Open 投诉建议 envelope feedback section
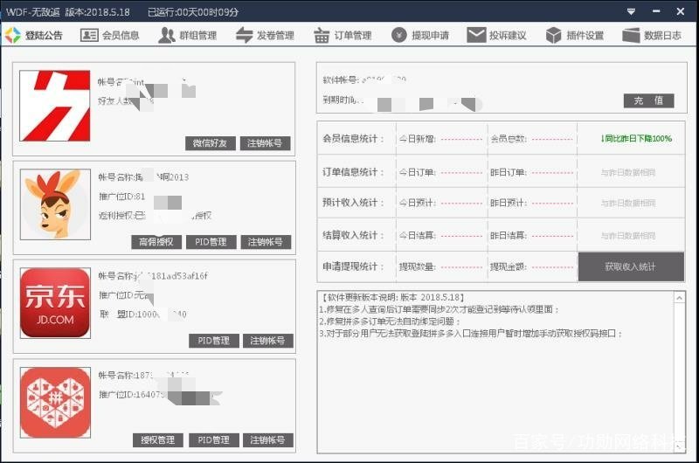Viewport: 699px width, 463px height. (x=497, y=36)
